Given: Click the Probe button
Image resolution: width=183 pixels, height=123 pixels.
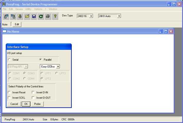Looking at the screenshot, I should [37, 104].
